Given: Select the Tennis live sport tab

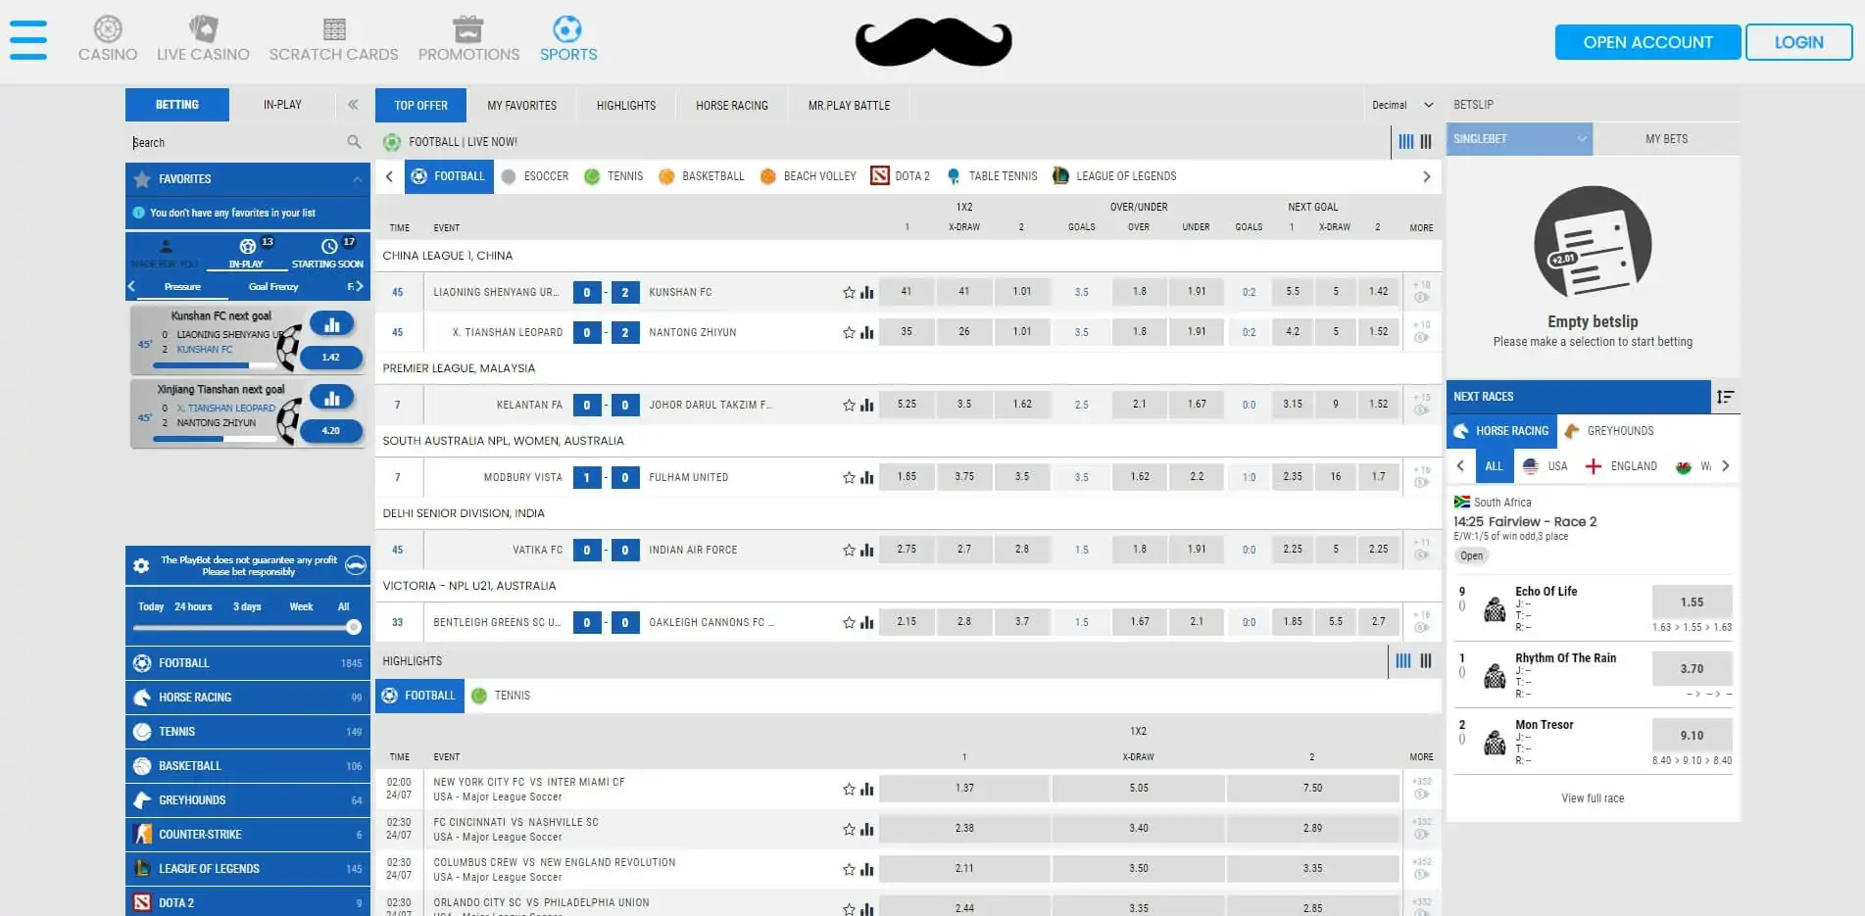Looking at the screenshot, I should [613, 176].
